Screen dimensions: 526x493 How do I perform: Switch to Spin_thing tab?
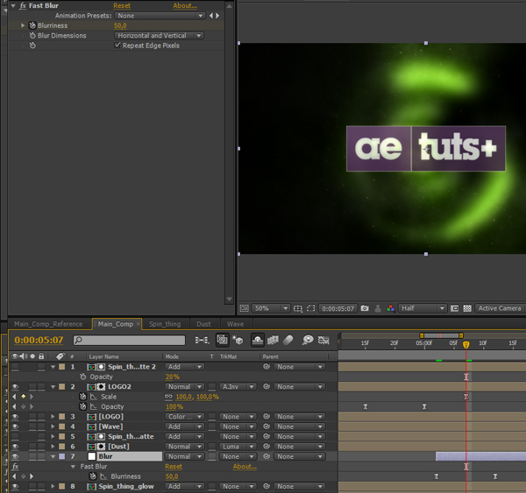pyautogui.click(x=165, y=324)
